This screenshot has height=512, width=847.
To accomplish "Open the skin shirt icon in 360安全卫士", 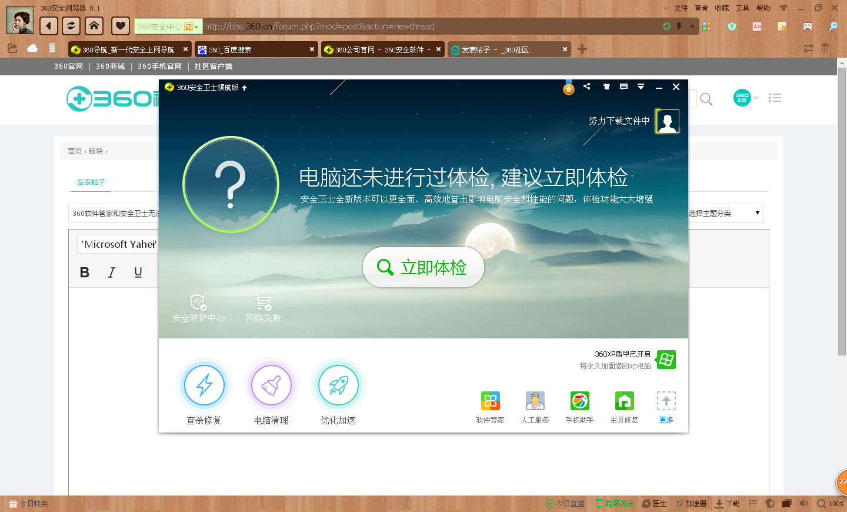I will (x=606, y=87).
